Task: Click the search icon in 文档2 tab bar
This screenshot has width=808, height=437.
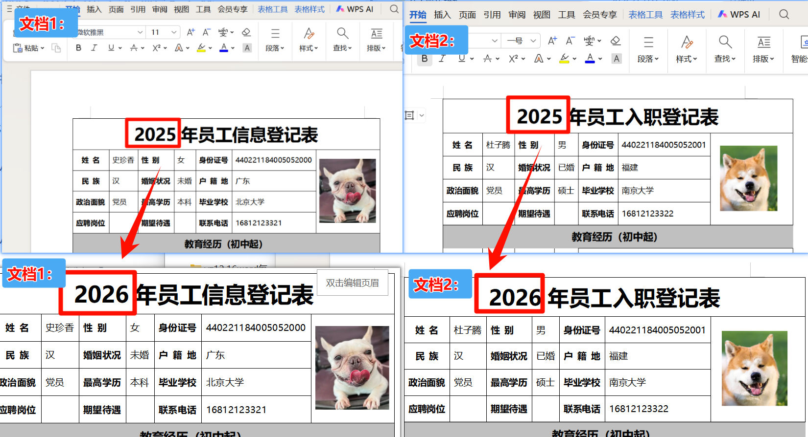Action: coord(784,14)
